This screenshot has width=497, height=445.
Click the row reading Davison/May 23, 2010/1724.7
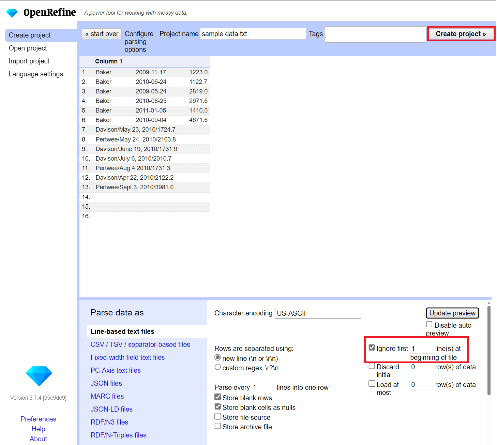[145, 130]
